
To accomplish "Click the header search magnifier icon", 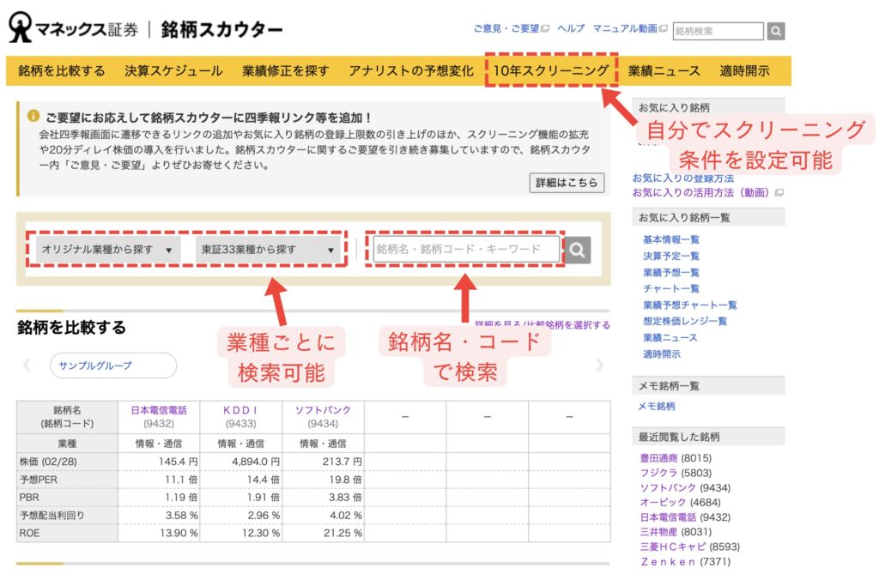I will coord(776,31).
